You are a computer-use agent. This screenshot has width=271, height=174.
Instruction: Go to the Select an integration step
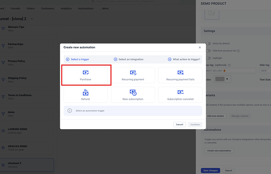tap(128, 59)
